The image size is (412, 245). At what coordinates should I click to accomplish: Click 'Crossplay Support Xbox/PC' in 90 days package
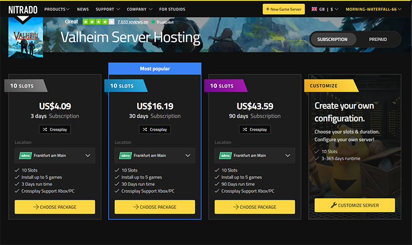(248, 191)
